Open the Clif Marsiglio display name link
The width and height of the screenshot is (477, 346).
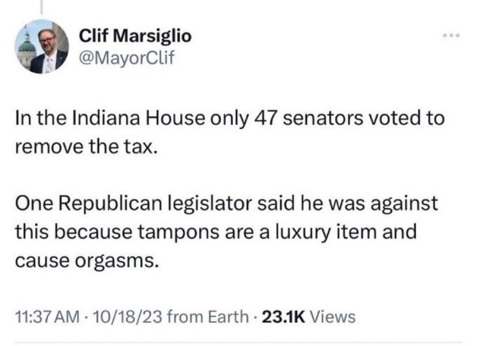click(135, 36)
